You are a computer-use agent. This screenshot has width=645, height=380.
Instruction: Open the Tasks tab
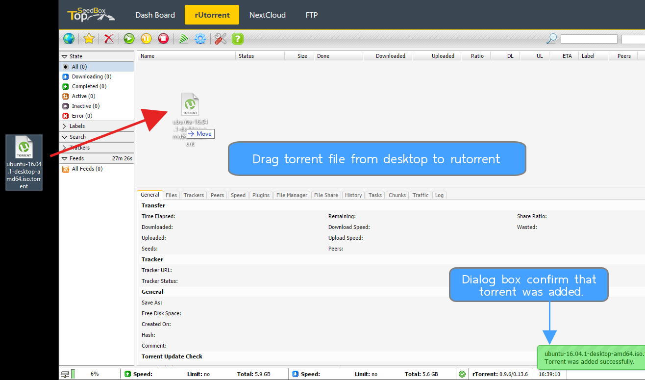[x=375, y=195]
